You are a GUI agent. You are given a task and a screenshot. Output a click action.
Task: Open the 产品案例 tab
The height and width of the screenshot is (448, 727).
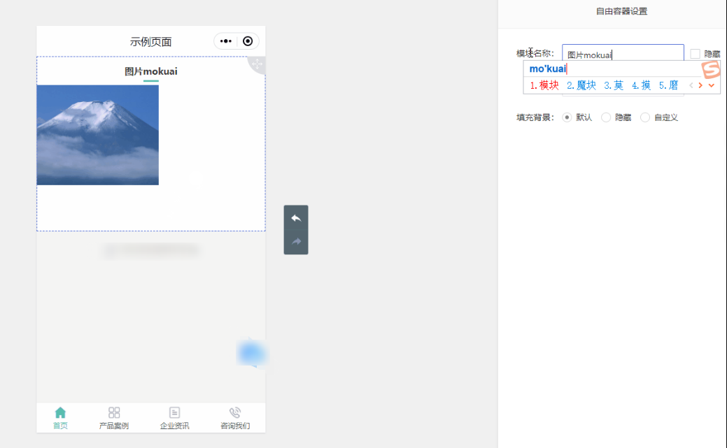point(114,419)
